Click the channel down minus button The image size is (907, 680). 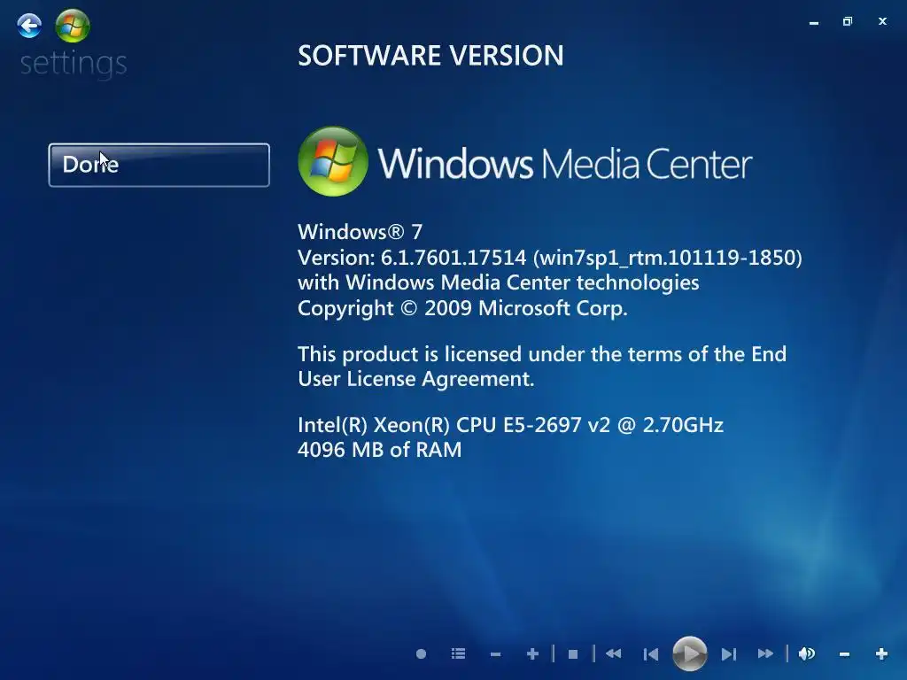495,654
